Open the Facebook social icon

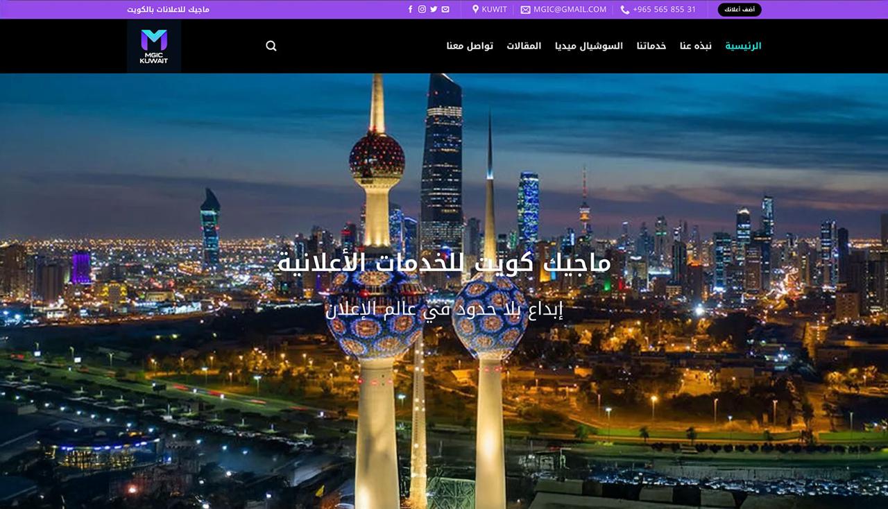tap(411, 9)
